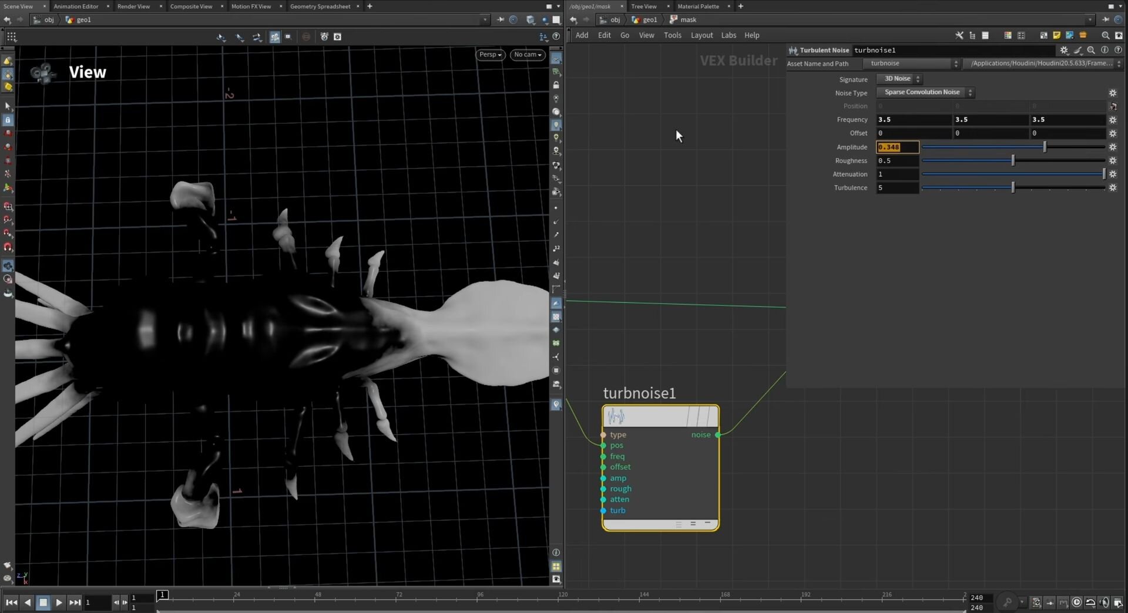Click the node info icon in parameter header
Image resolution: width=1128 pixels, height=613 pixels.
1104,50
